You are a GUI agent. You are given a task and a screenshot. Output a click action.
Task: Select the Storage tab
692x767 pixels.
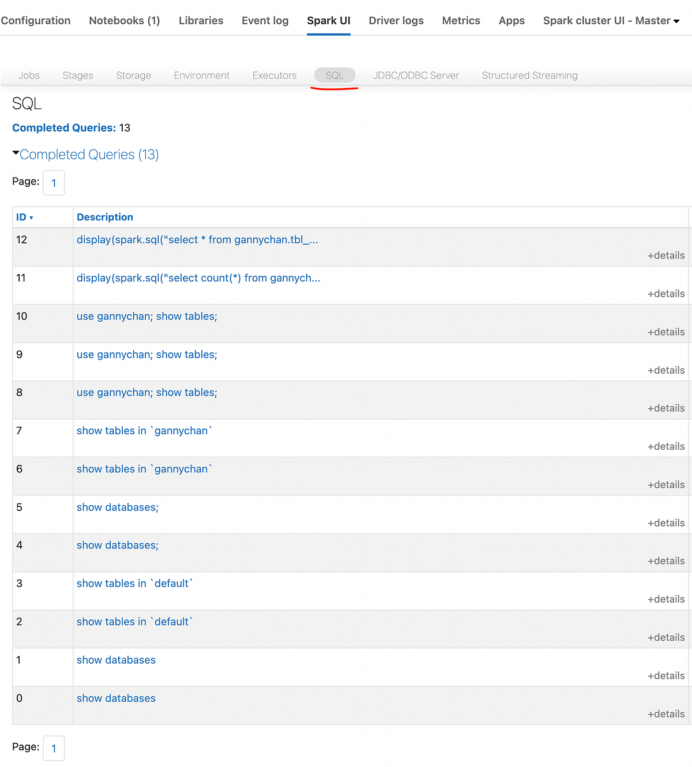pos(133,75)
